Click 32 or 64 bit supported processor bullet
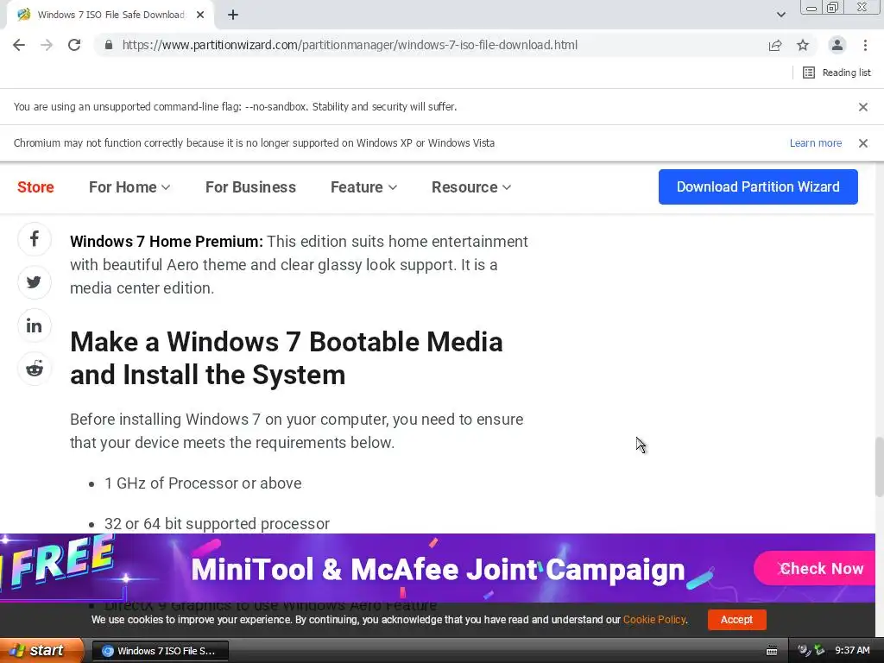The width and height of the screenshot is (884, 663). 217,524
